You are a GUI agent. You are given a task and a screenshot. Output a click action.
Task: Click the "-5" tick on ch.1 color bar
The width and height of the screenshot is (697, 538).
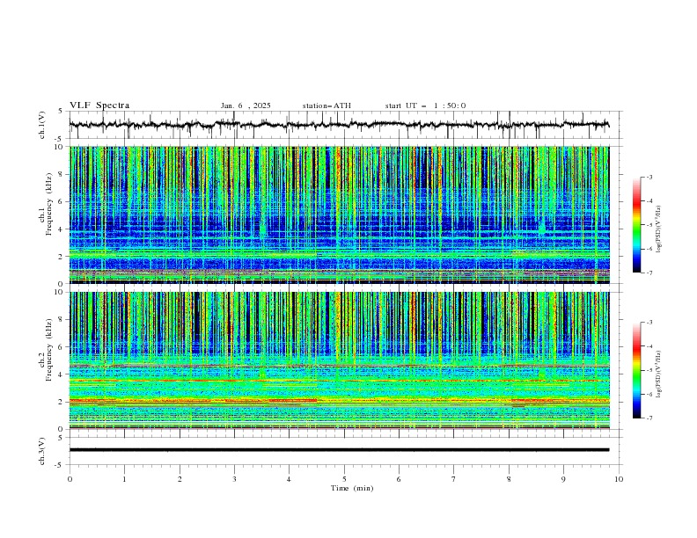coord(649,225)
